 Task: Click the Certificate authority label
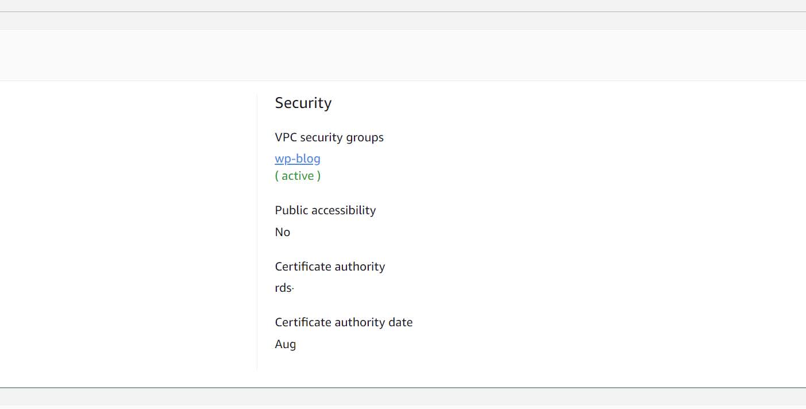coord(330,267)
